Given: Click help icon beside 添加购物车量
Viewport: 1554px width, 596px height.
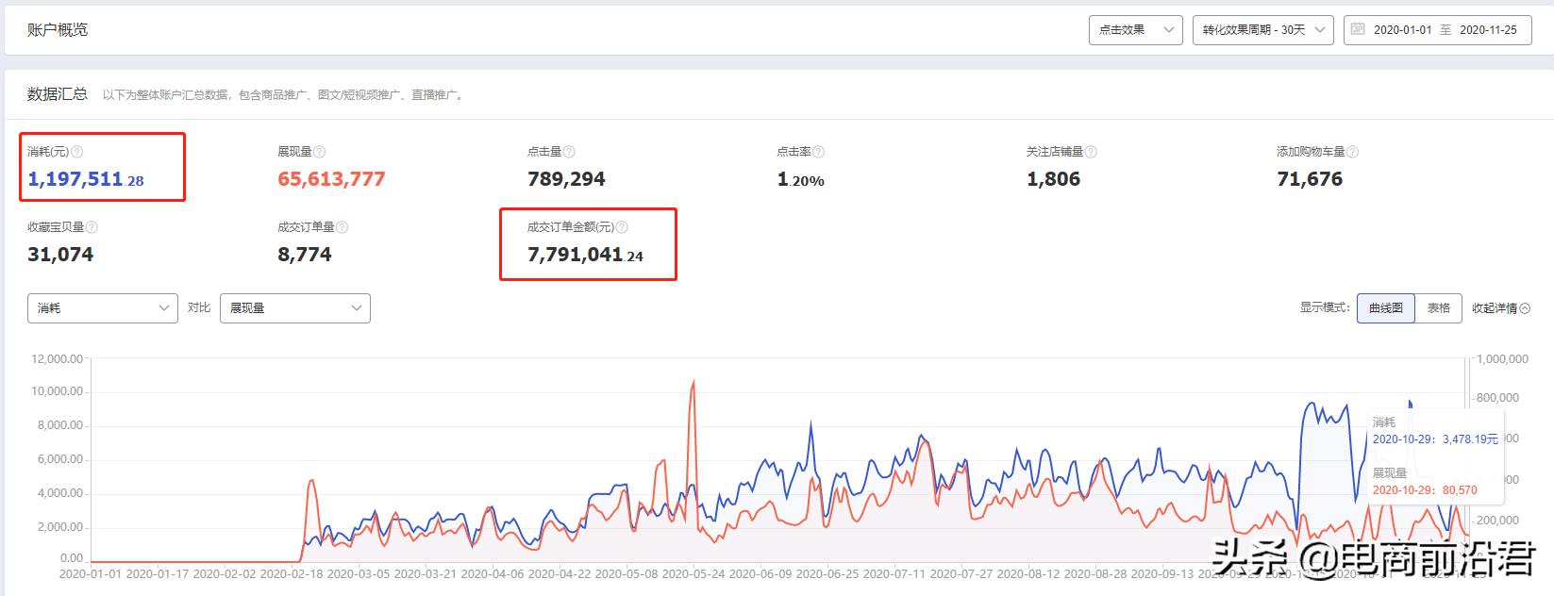Looking at the screenshot, I should click(x=1352, y=152).
